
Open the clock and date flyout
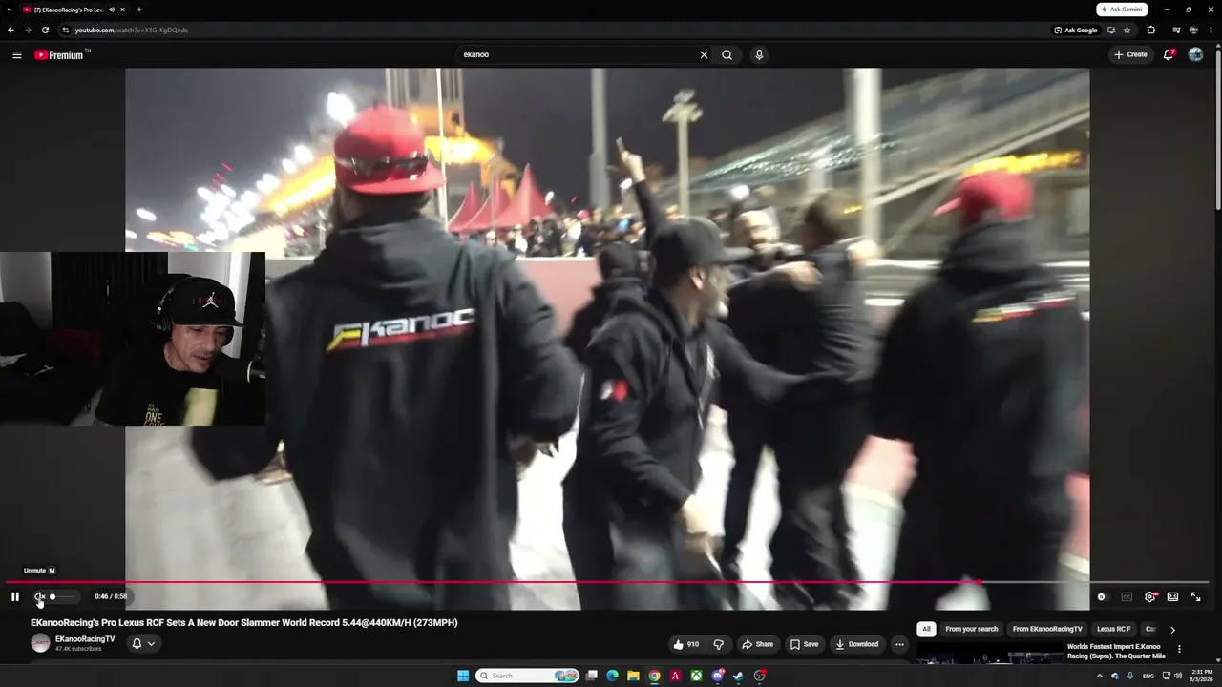[1202, 676]
